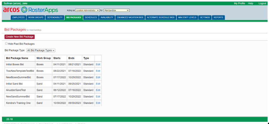Click Create New Bid Package button
This screenshot has width=269, height=124.
(19, 37)
